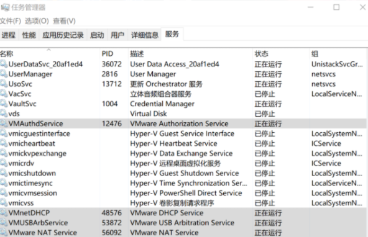
Task: Select the icon next to vmicheartbeat
Action: click(4, 143)
